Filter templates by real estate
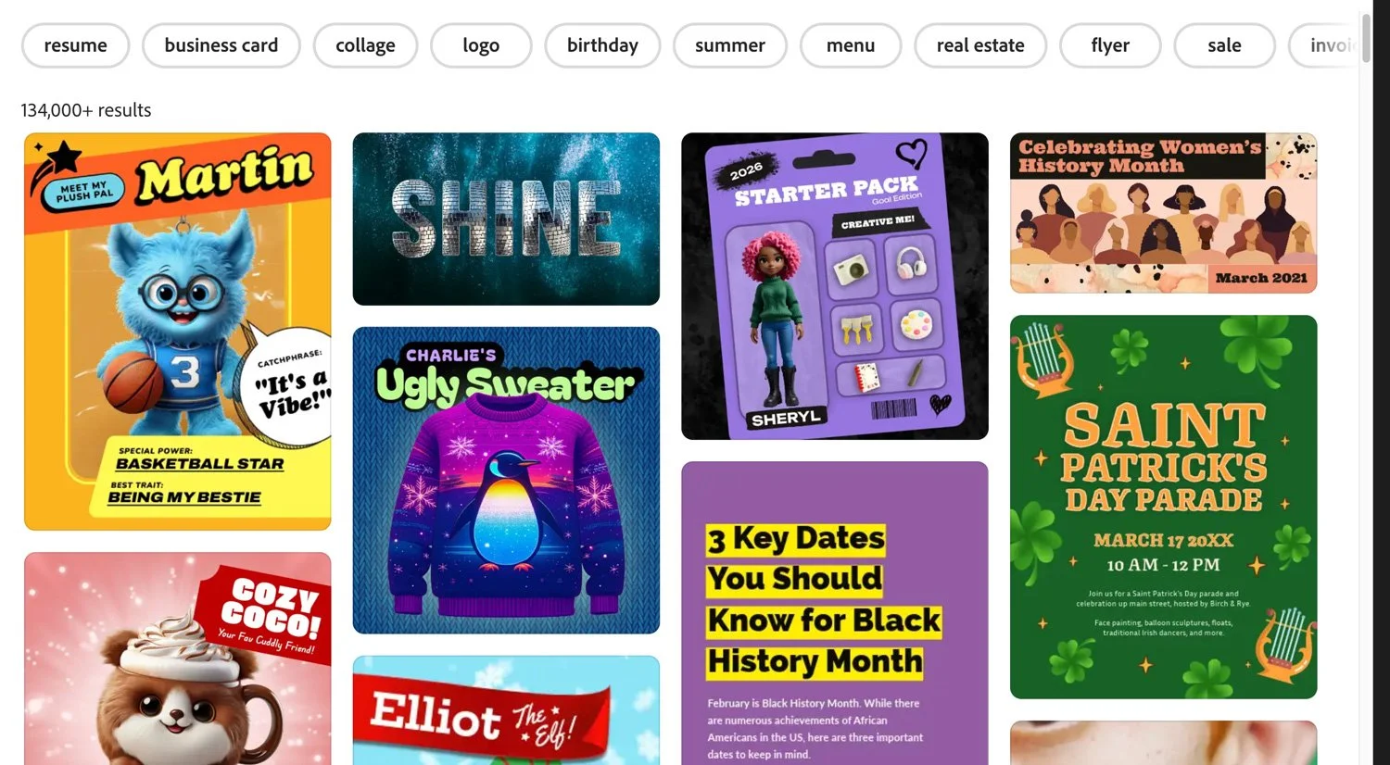 point(980,45)
